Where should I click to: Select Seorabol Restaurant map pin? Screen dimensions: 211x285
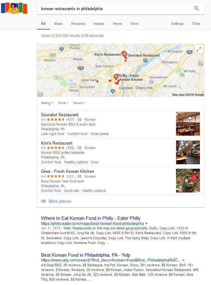[124, 54]
